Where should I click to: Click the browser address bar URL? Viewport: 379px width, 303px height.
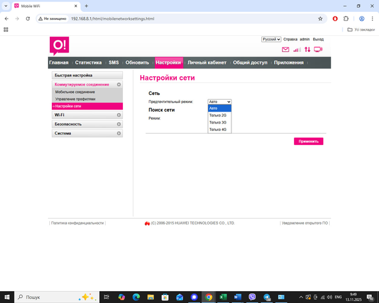pos(112,19)
